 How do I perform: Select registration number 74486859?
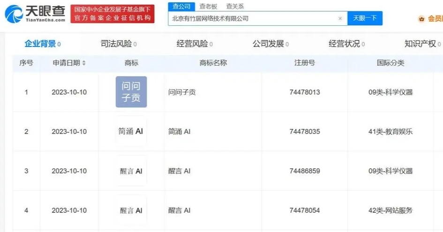tap(305, 171)
